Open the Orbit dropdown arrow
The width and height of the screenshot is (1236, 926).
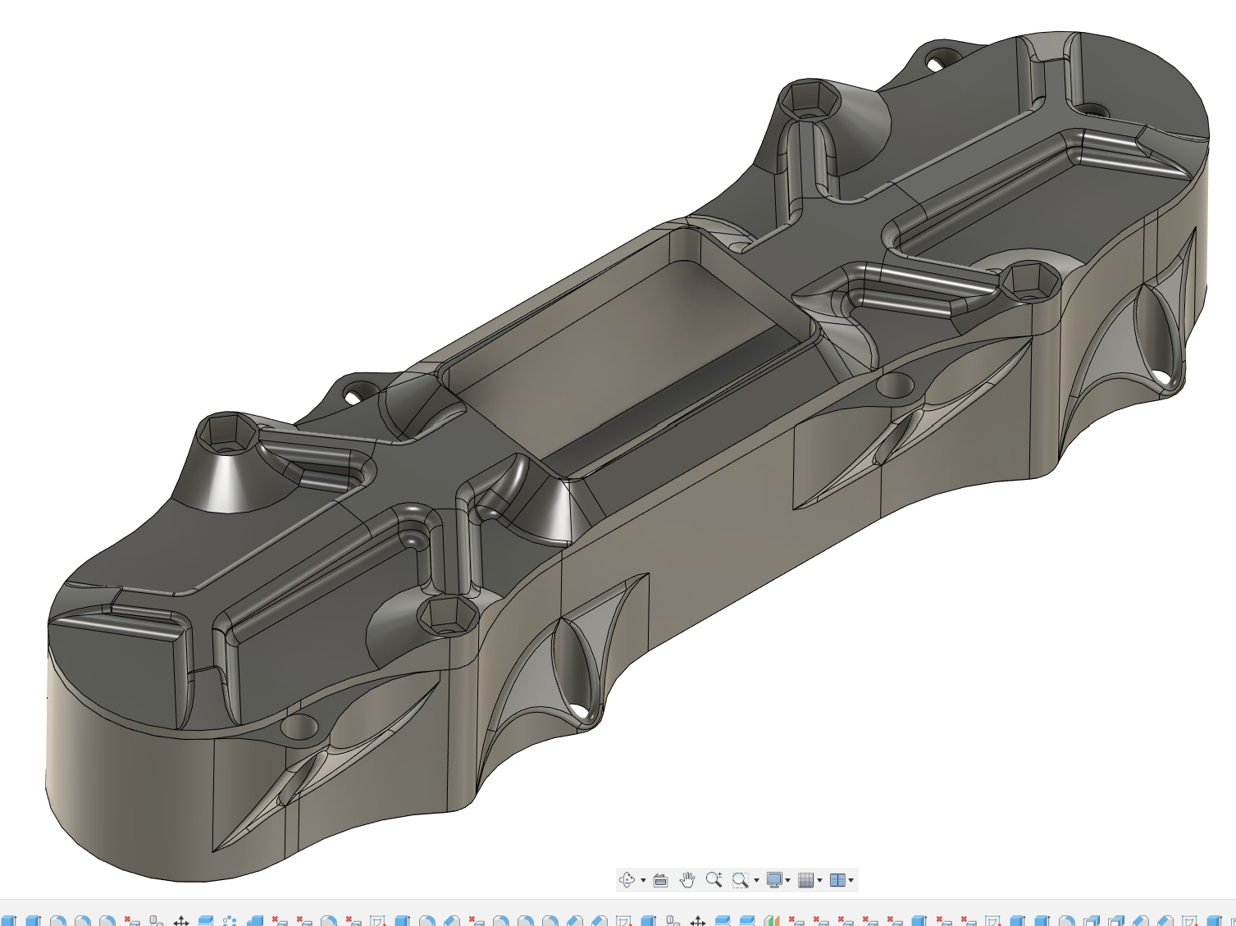[x=645, y=880]
